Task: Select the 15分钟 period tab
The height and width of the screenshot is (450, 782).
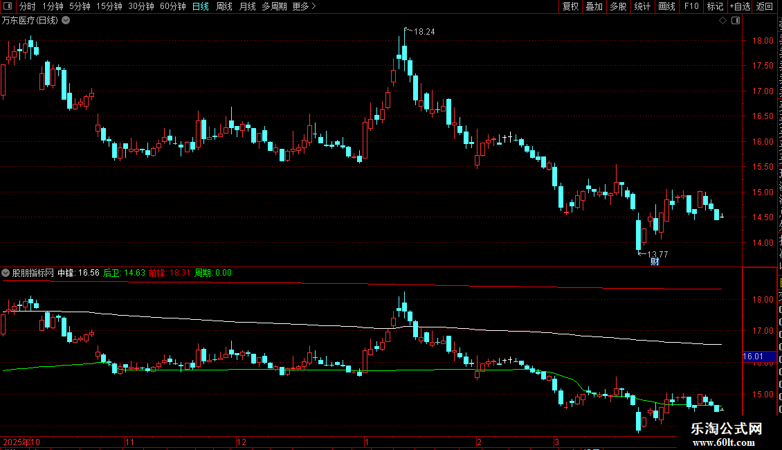Action: [x=109, y=6]
